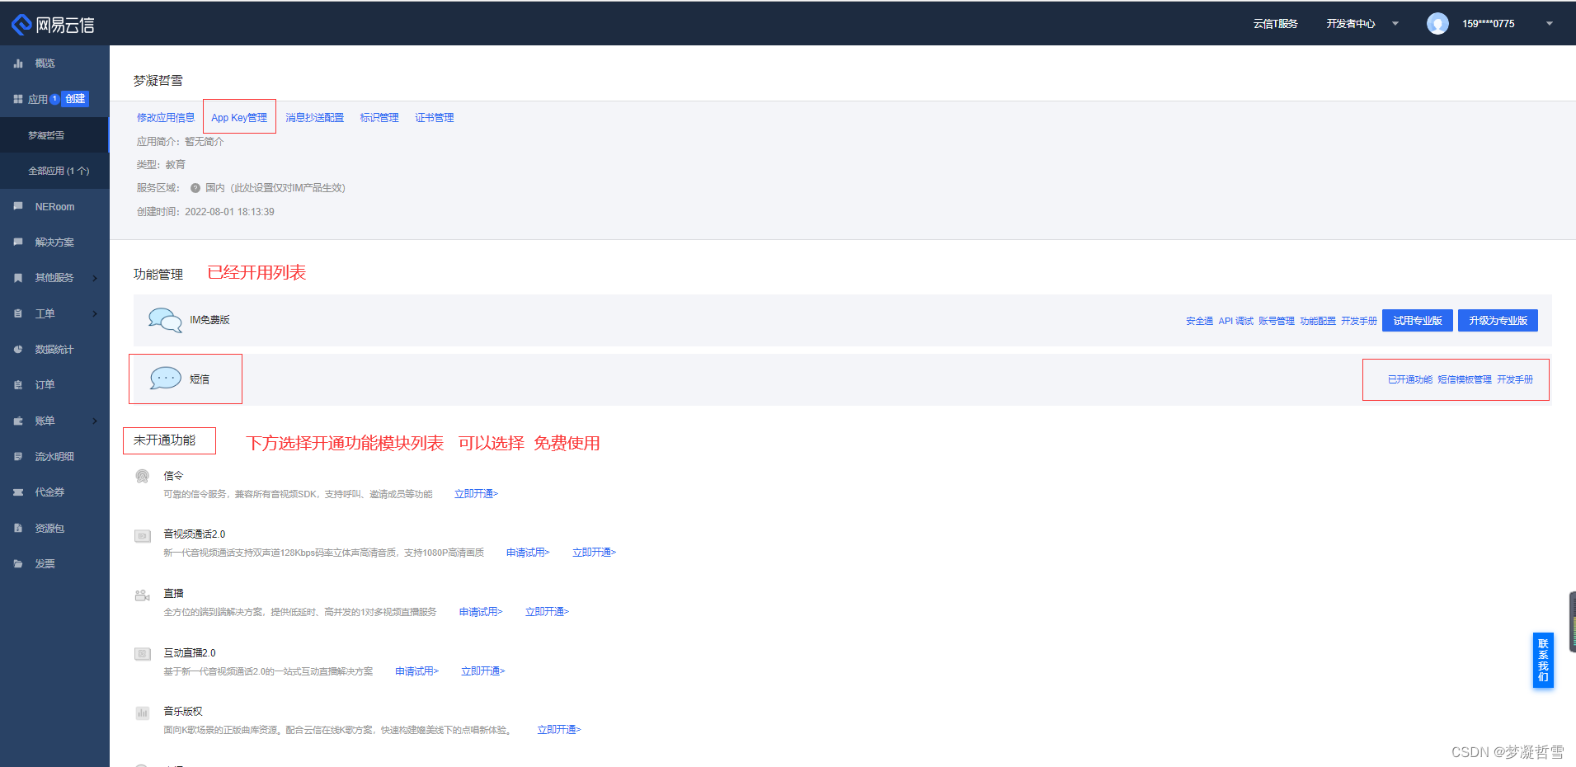This screenshot has height=767, width=1576.
Task: Switch to 标识管理 tab
Action: tap(379, 118)
